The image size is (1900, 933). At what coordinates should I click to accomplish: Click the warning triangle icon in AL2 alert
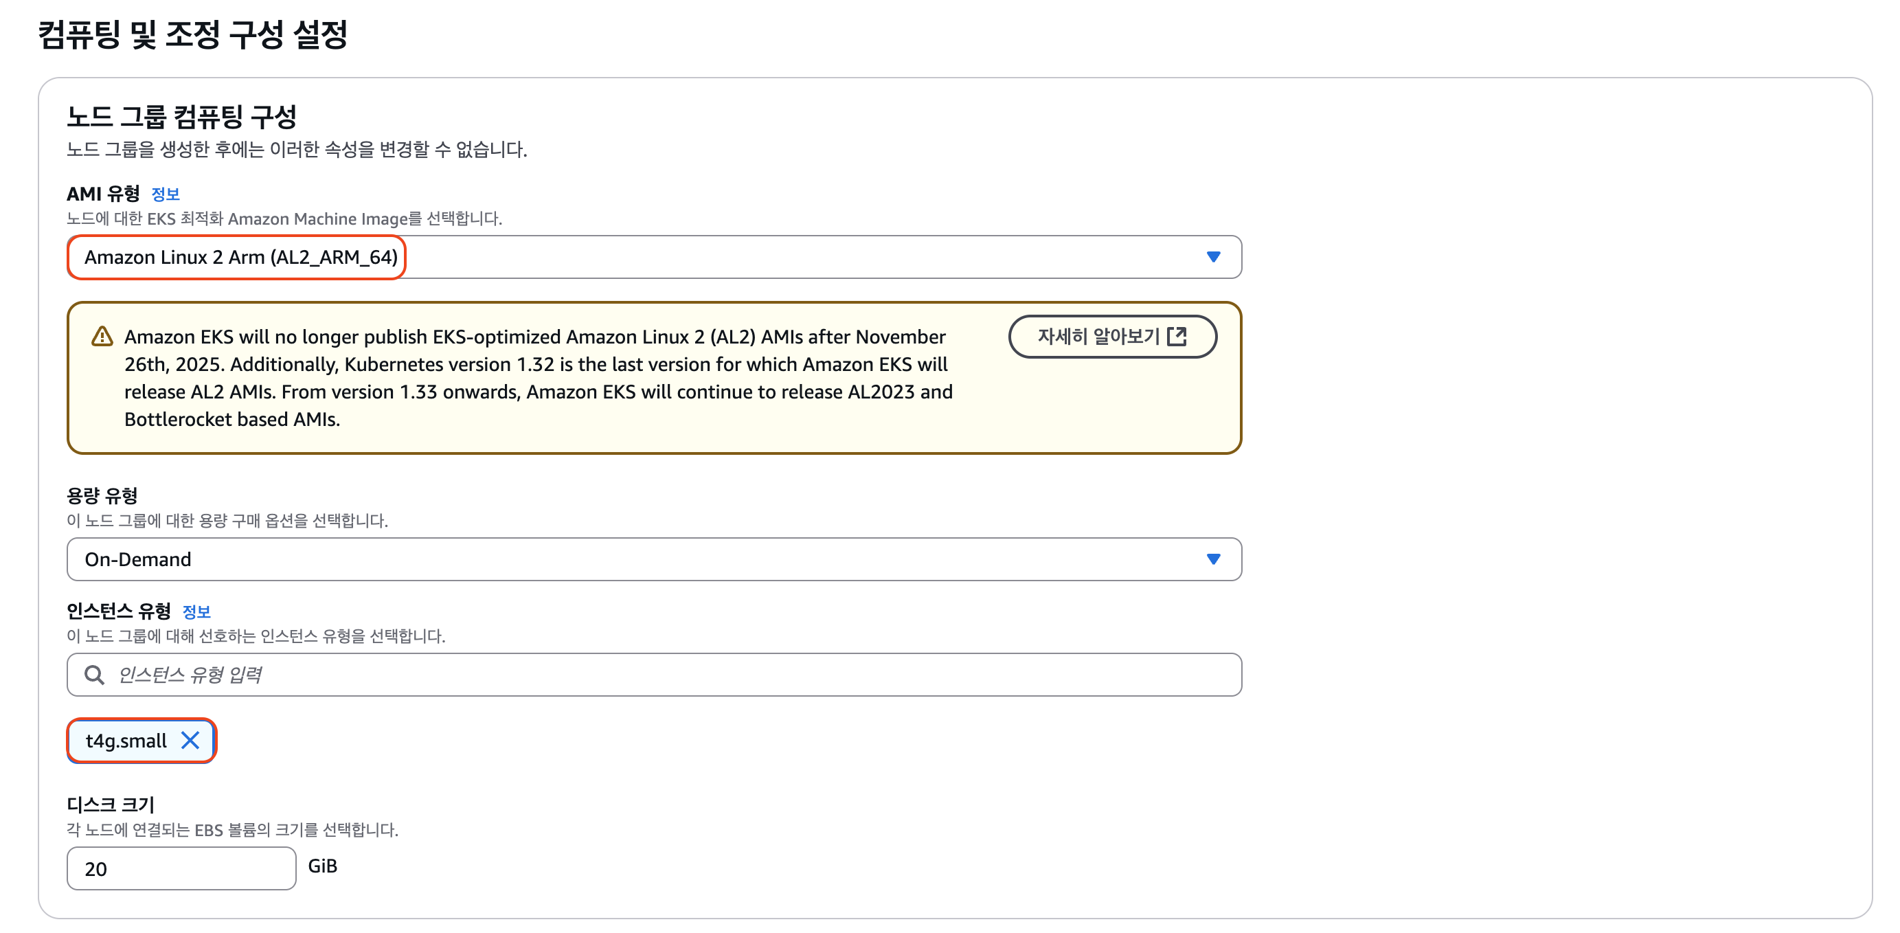click(102, 337)
